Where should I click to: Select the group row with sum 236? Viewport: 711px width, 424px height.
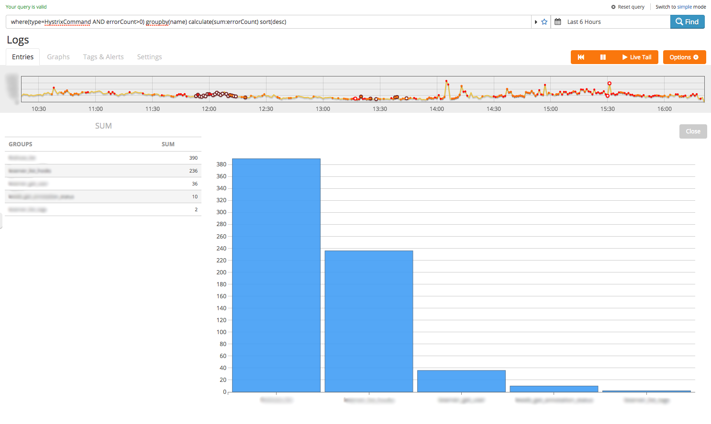103,171
